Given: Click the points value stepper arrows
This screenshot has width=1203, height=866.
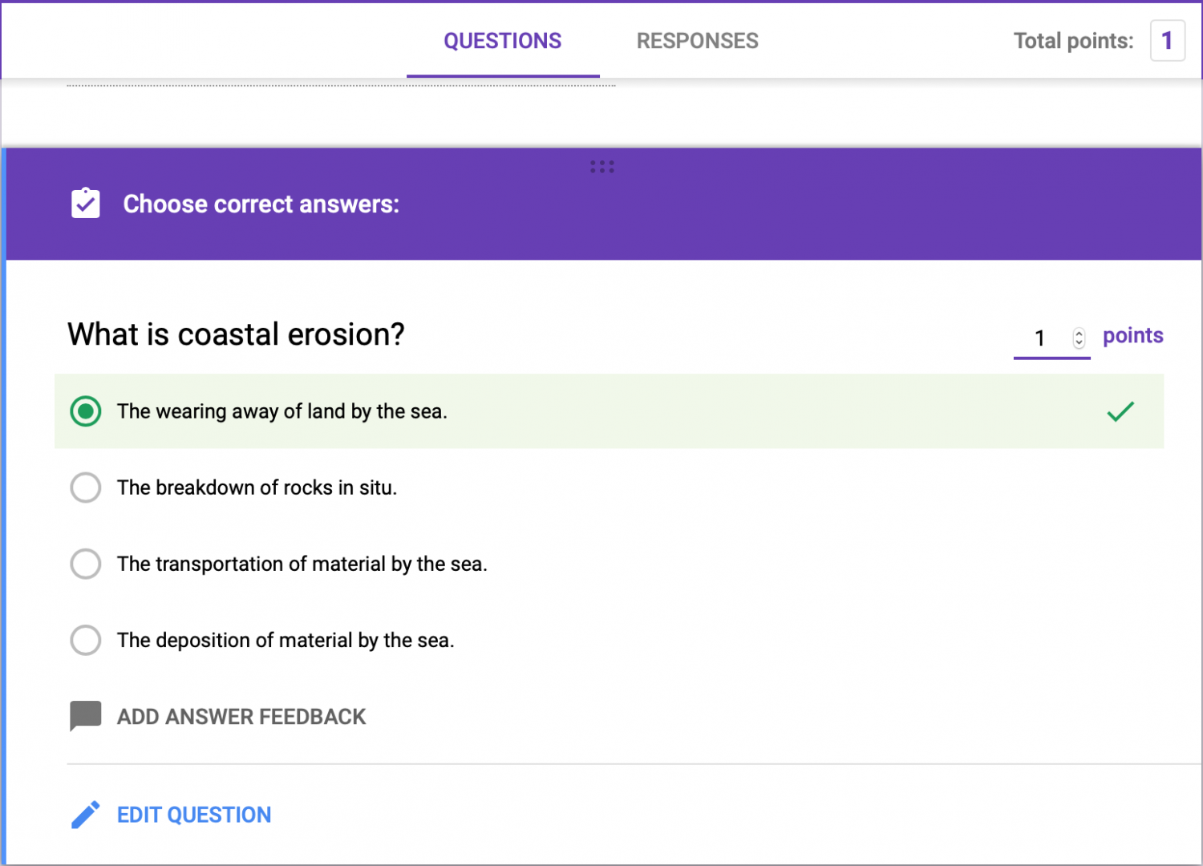Looking at the screenshot, I should (1078, 338).
